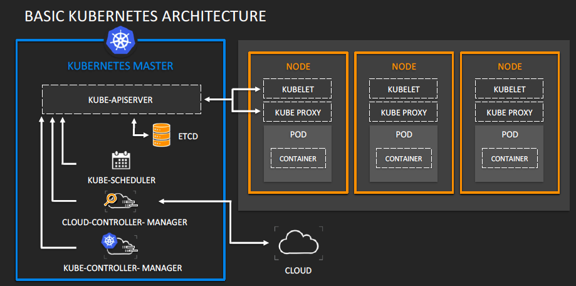
Task: Click the 'CLOUD' label under the cloud
Action: [298, 271]
